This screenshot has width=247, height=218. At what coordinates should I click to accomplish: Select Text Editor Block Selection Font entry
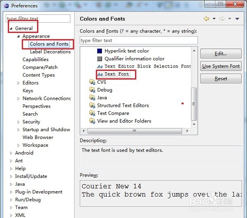click(x=148, y=66)
